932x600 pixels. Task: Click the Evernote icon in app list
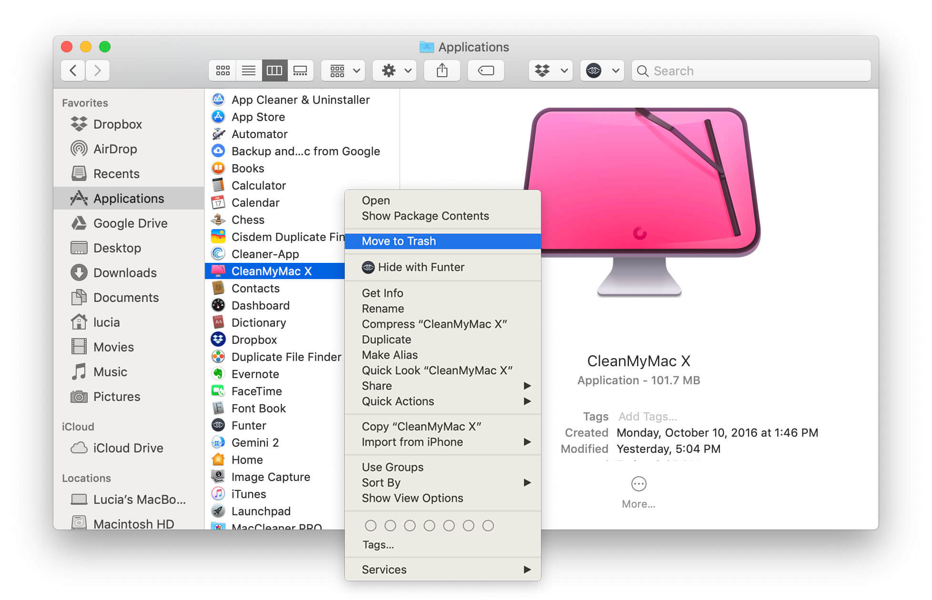(218, 373)
